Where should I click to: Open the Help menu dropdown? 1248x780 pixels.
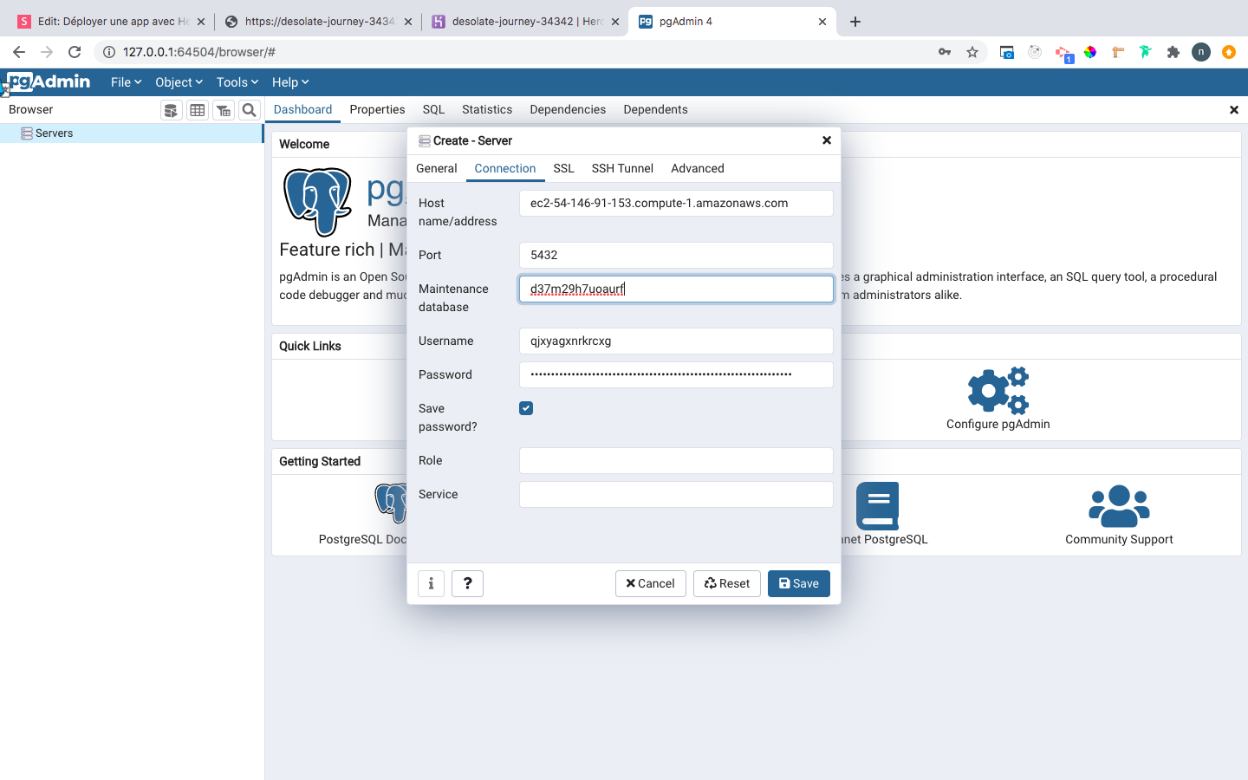click(x=290, y=82)
